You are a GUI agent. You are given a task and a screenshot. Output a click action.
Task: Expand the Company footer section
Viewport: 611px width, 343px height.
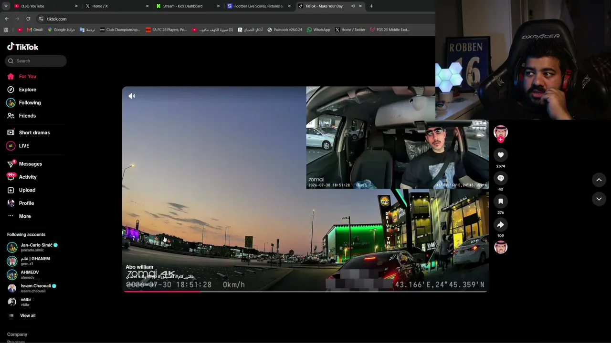(x=17, y=334)
